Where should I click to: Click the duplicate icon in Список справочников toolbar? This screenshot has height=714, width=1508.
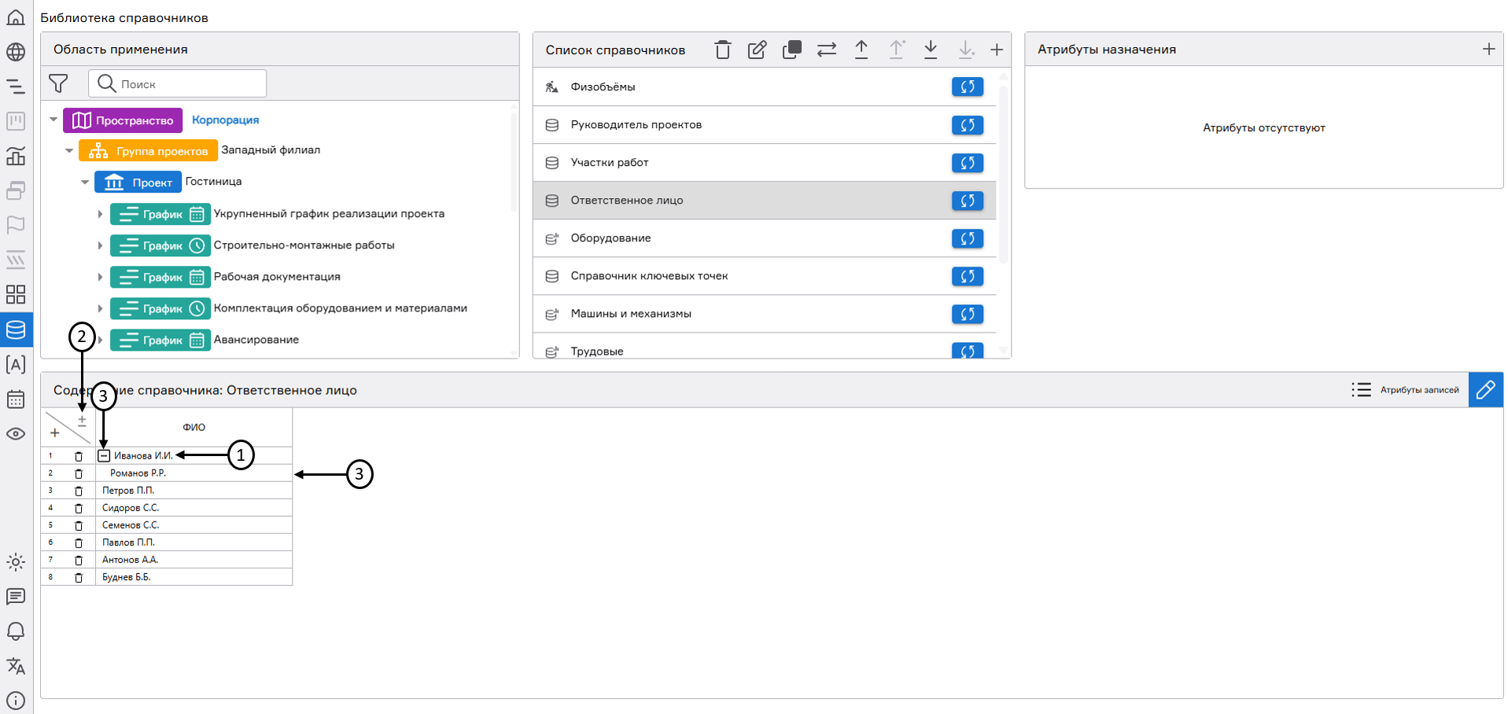[x=791, y=50]
